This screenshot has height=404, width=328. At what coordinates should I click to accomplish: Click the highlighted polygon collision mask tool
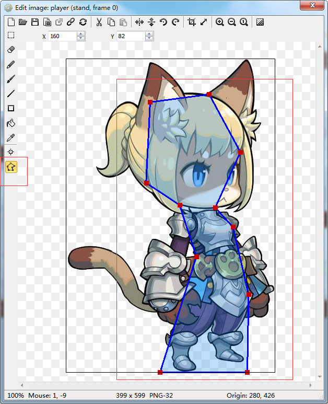[x=11, y=167]
